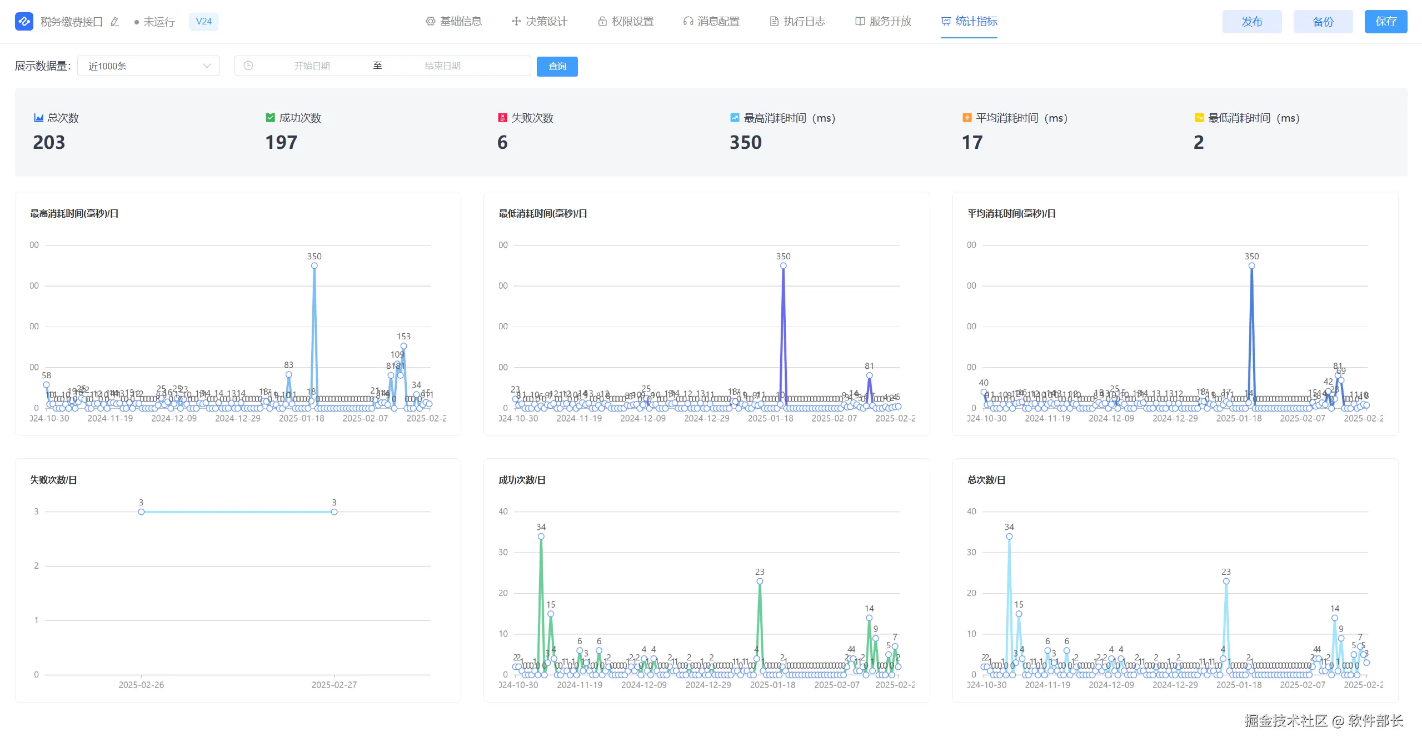1422x747 pixels.
Task: Click the orange 平均消耗时间 icon
Action: pos(967,118)
